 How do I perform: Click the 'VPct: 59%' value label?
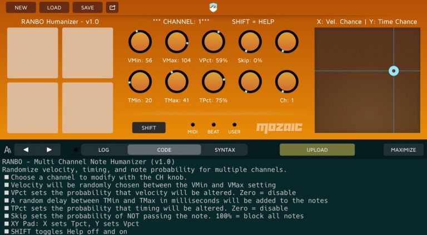coord(213,60)
